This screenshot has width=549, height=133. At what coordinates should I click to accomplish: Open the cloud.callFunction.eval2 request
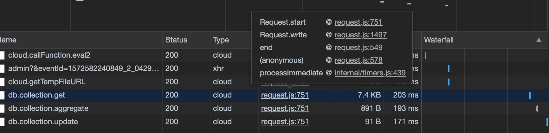click(x=49, y=55)
